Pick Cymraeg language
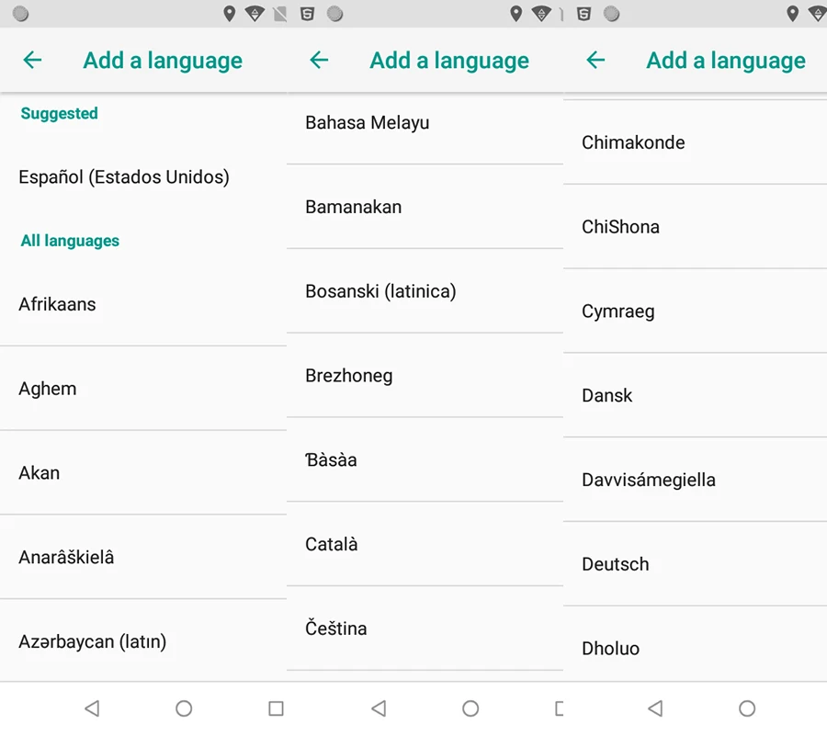 [696, 311]
